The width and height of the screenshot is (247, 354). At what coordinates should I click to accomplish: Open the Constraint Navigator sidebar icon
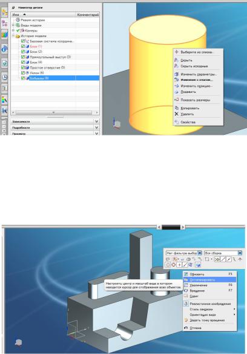(4, 23)
